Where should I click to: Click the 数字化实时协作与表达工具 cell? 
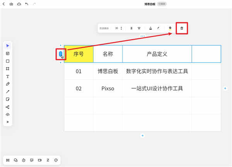[x=157, y=71]
